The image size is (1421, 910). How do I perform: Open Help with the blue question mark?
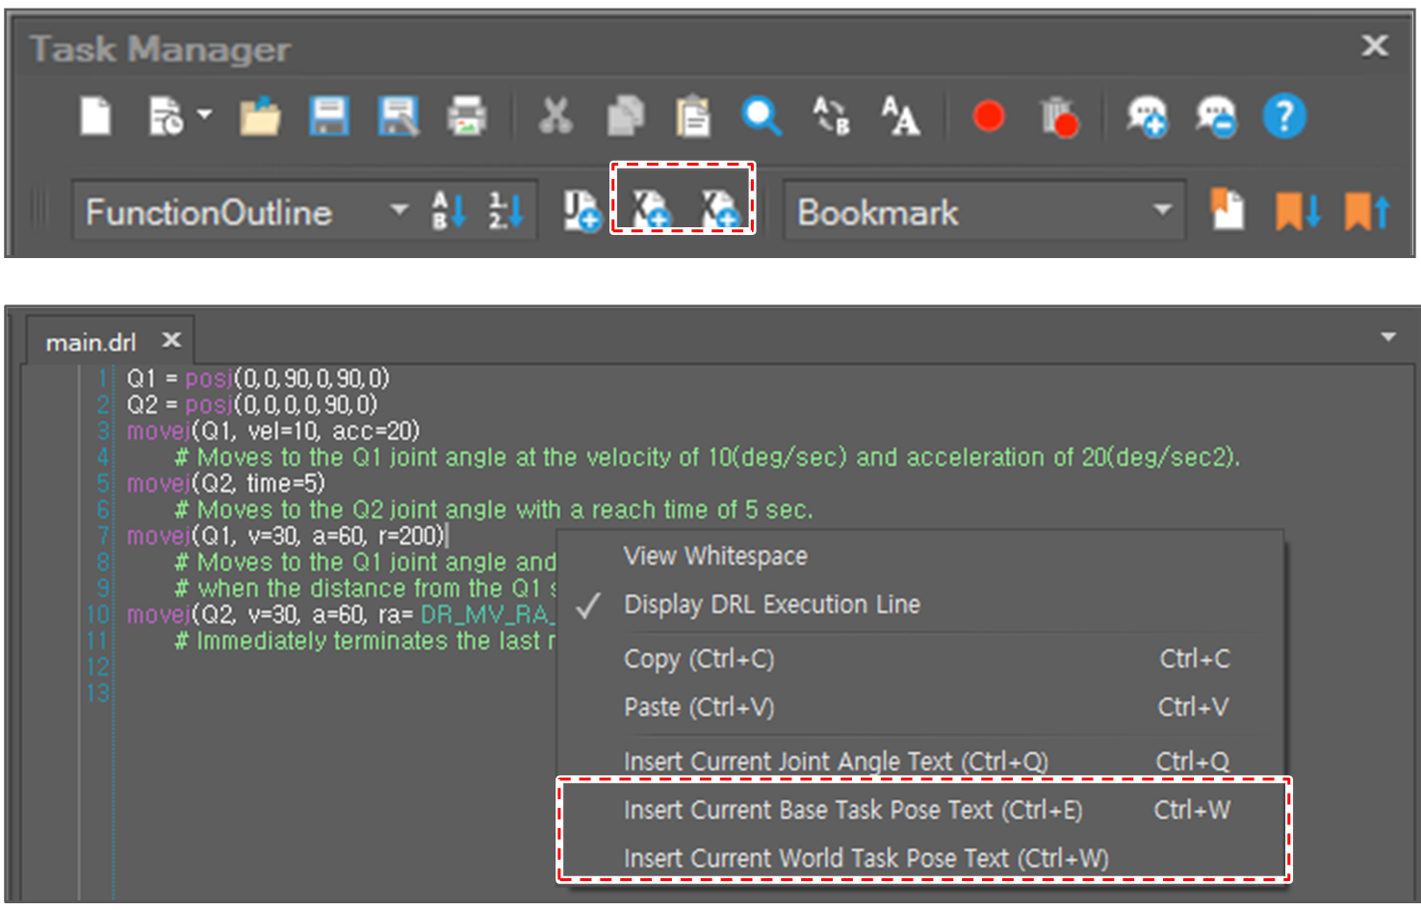coord(1284,117)
